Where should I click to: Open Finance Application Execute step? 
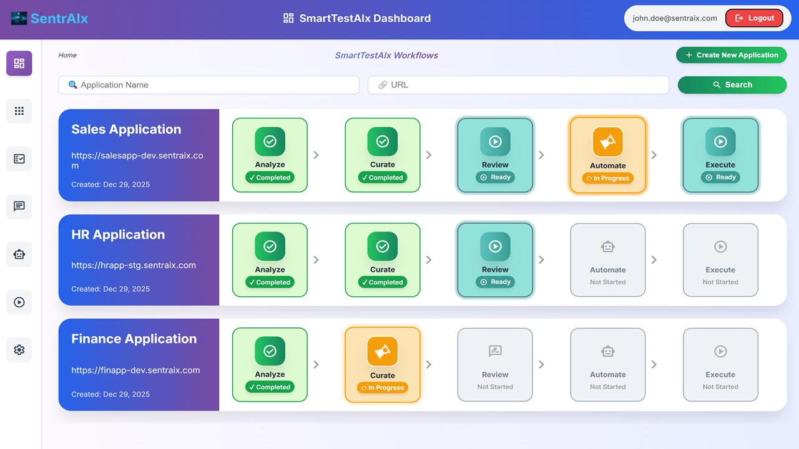pos(720,365)
